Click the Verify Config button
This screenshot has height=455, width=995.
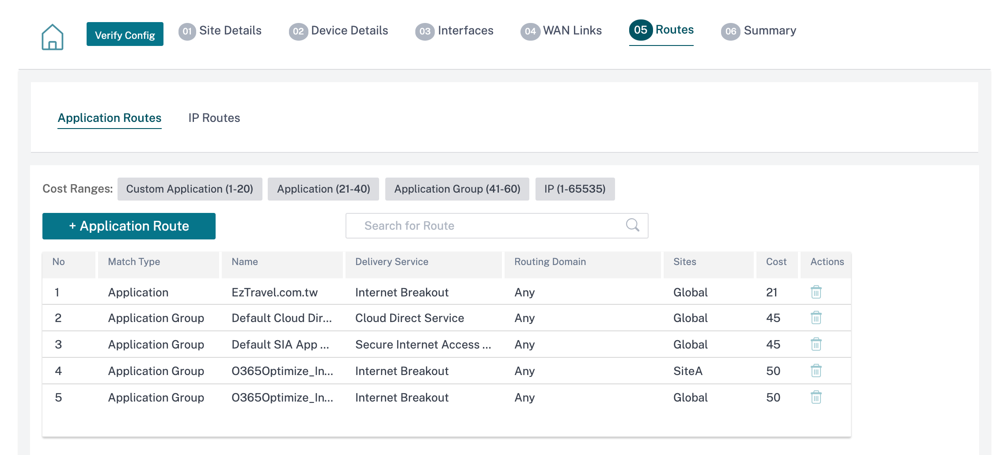[125, 34]
